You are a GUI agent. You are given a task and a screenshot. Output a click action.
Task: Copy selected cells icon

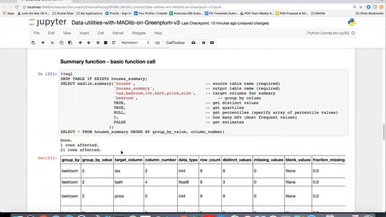point(62,43)
